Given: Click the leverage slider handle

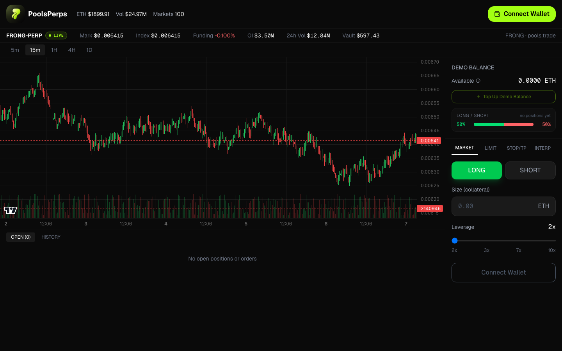Looking at the screenshot, I should 455,241.
